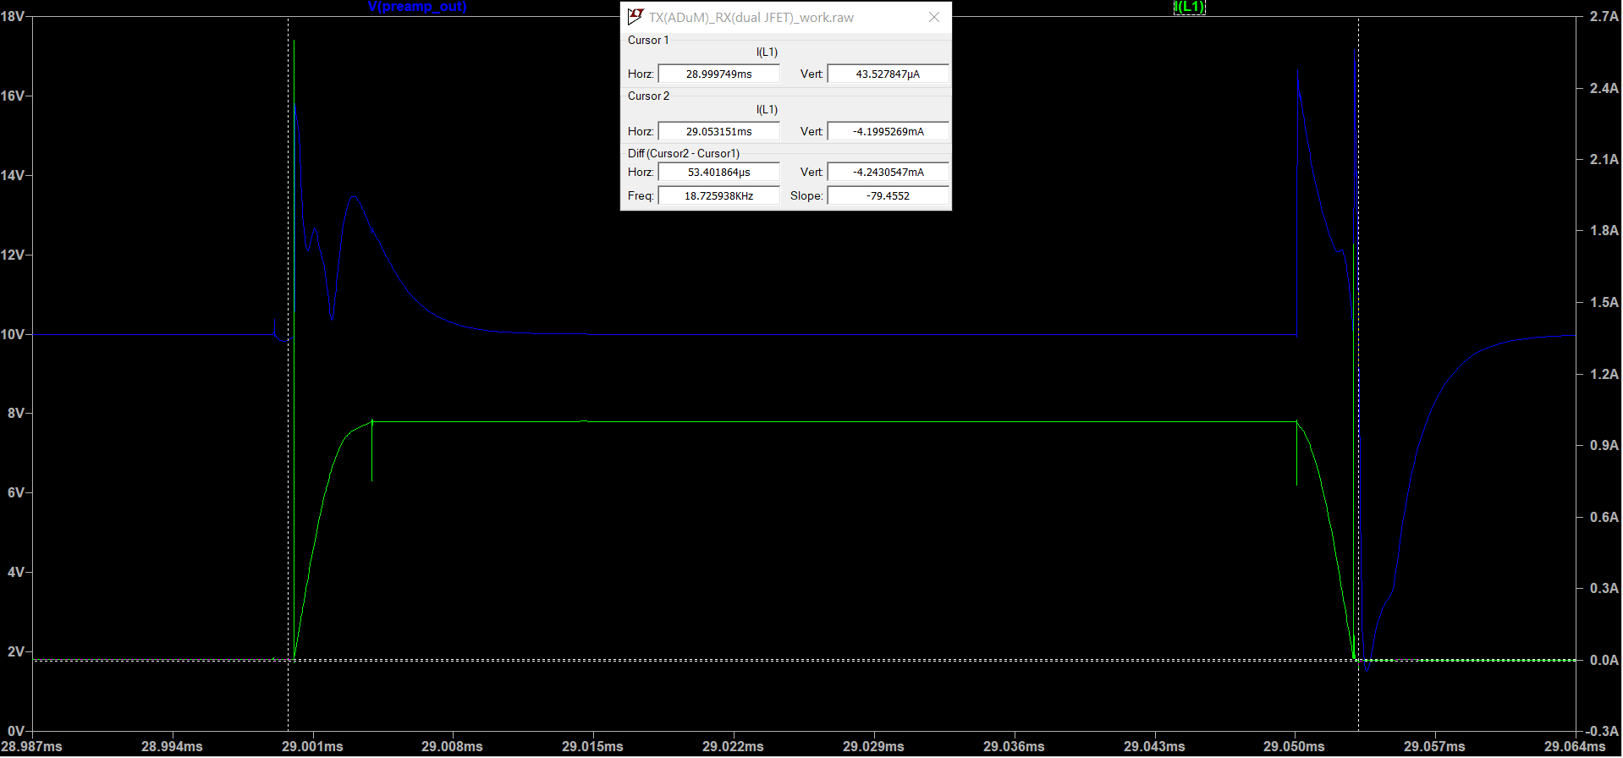Click the -0.3A label on right axis

coord(1602,731)
